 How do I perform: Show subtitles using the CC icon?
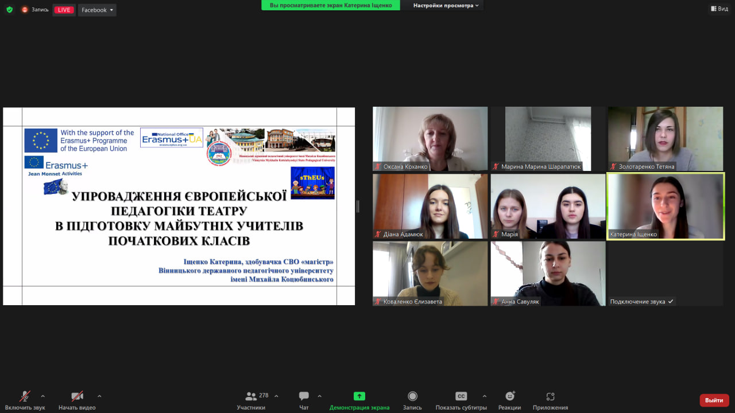click(461, 396)
